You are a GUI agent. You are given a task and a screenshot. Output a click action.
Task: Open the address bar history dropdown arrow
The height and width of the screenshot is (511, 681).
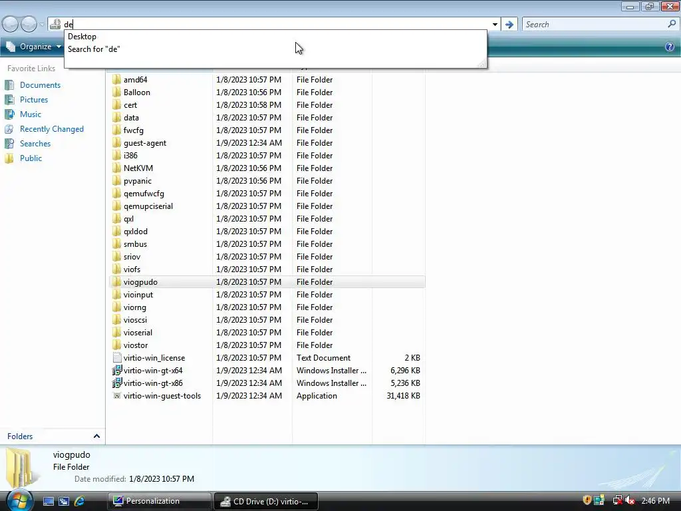[495, 25]
